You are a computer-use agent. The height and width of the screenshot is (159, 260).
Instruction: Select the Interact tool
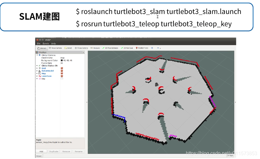(x=42, y=48)
